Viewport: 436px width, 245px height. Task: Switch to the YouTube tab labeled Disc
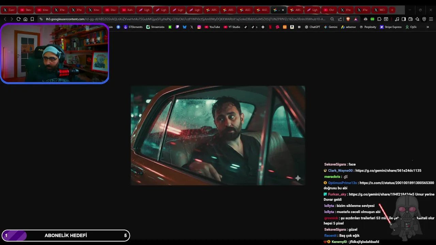click(x=111, y=10)
